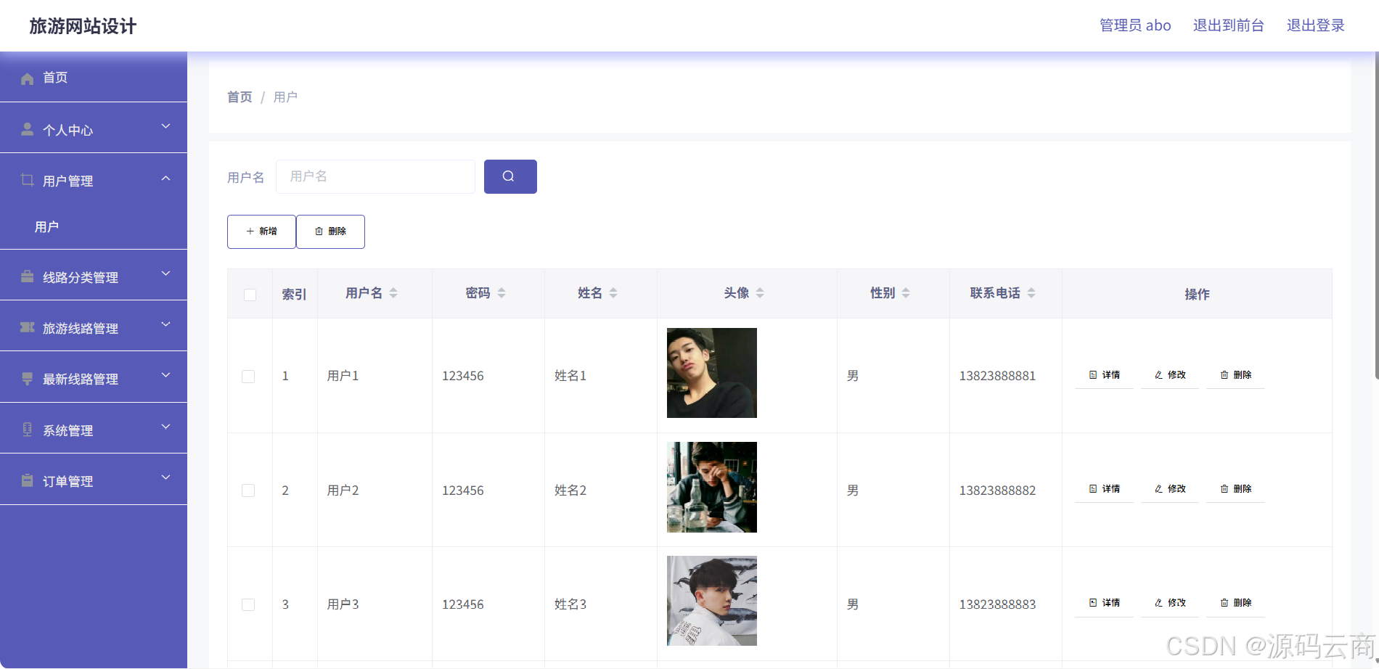
Task: Open the 个人中心 sidebar menu
Action: (94, 128)
